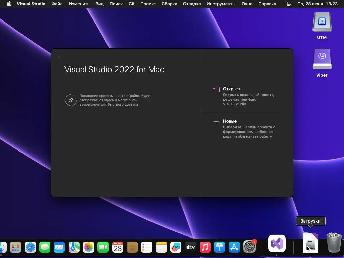Open the Сборка menu
This screenshot has width=344, height=258.
(169, 4)
